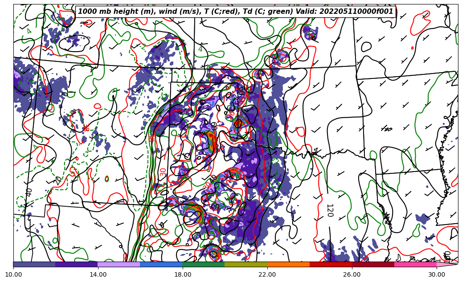The image size is (462, 282).
Task: Select the orange 22–24 colorbar segment
Action: point(288,264)
